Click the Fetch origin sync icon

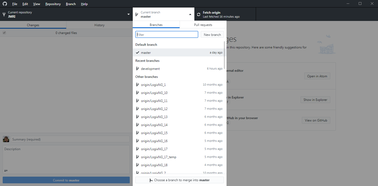[199, 14]
